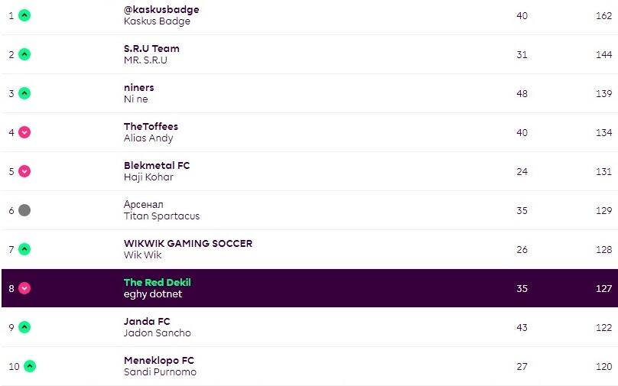The height and width of the screenshot is (386, 618).
Task: Click WIKWIK GAMING SOCCER's green up arrow
Action: point(24,249)
